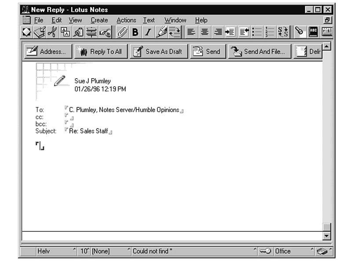This screenshot has height=261, width=348.
Task: Toggle bold formatting with the B icon
Action: pos(135,32)
